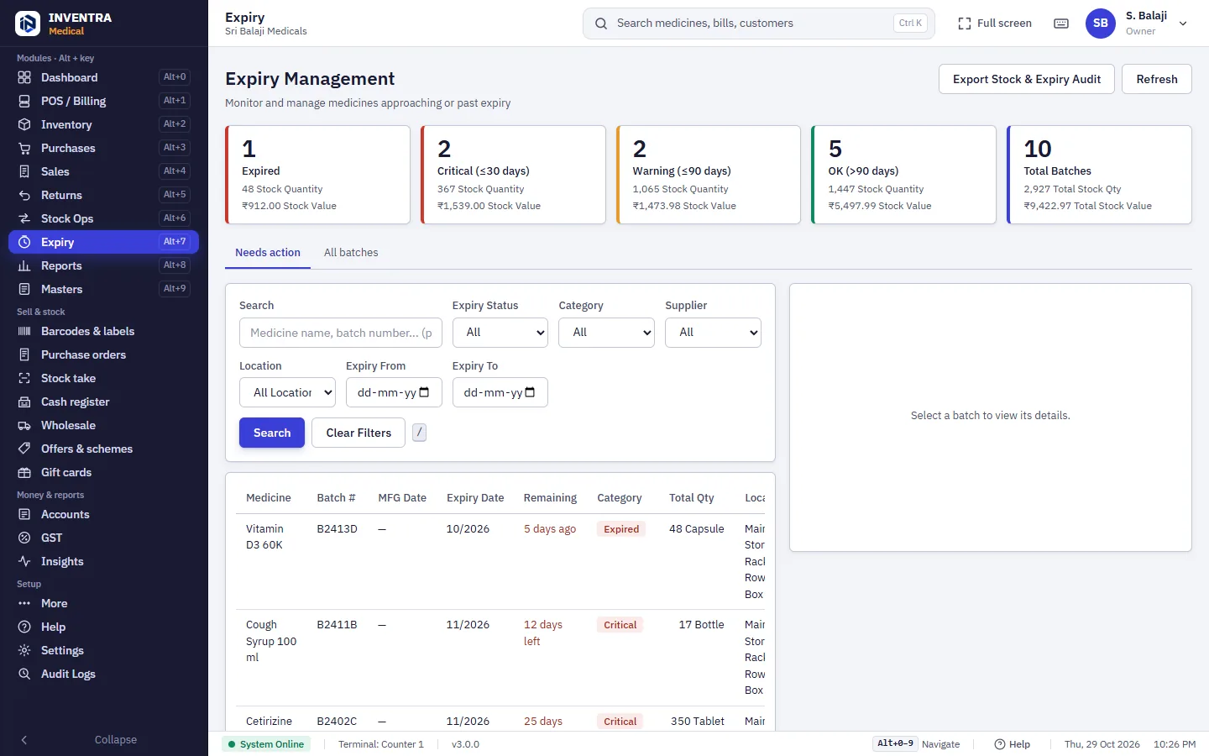
Task: Click the blue Search button
Action: click(272, 433)
